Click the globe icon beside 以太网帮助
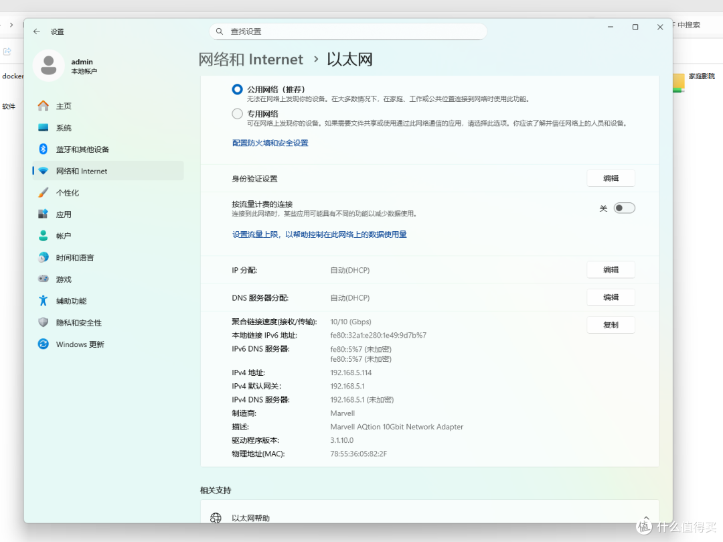This screenshot has width=723, height=542. [x=216, y=518]
